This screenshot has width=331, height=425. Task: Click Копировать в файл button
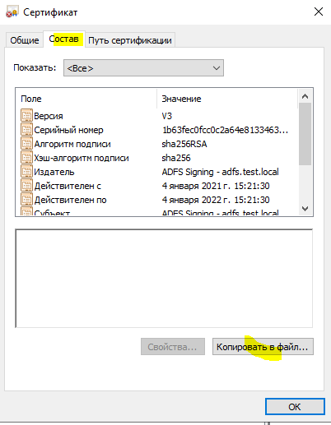pos(263,347)
